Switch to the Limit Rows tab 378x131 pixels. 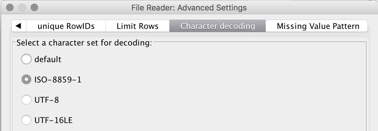pos(137,26)
